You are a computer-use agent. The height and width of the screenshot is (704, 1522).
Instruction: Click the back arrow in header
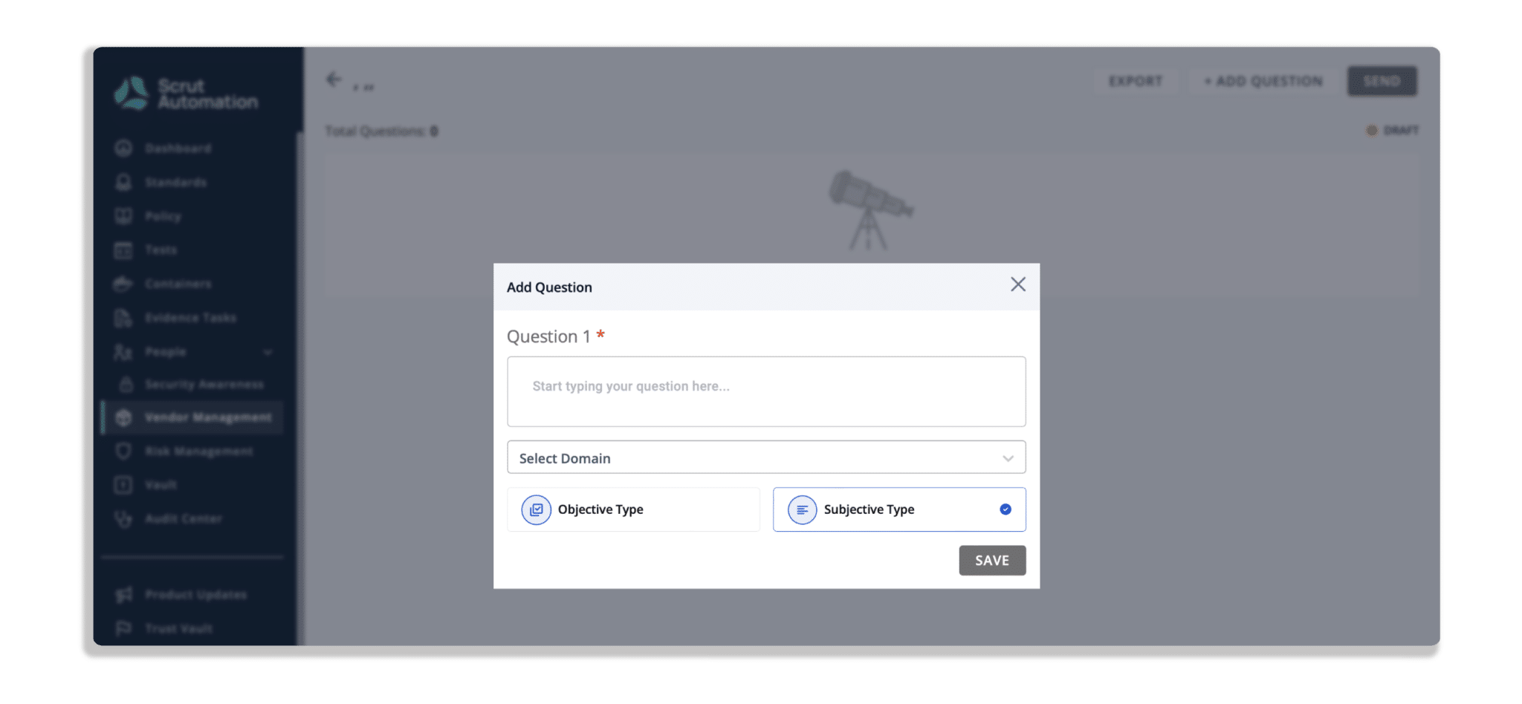334,79
